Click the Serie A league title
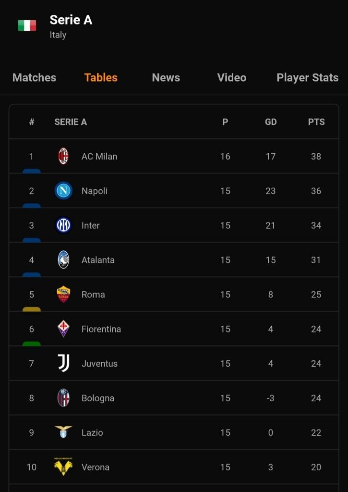Screen dimensions: 348x492 click(71, 20)
